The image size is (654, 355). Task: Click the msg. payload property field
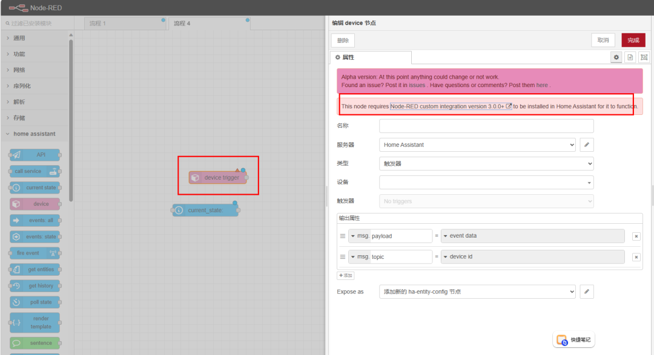coord(401,236)
